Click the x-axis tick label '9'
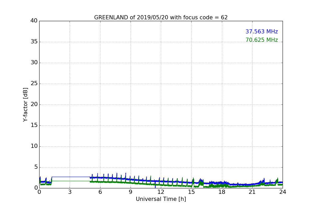The image size is (314, 209). (x=131, y=192)
